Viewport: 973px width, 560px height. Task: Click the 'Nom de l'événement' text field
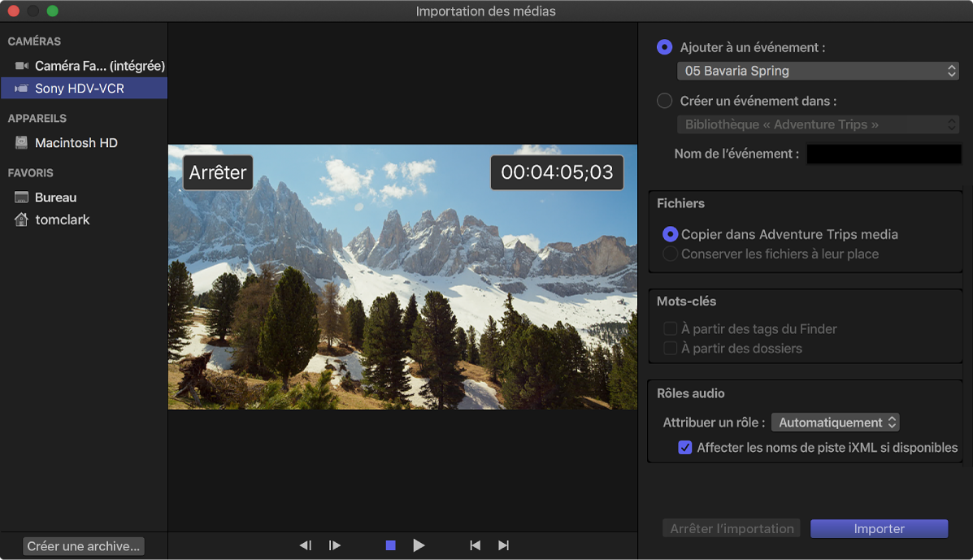884,154
